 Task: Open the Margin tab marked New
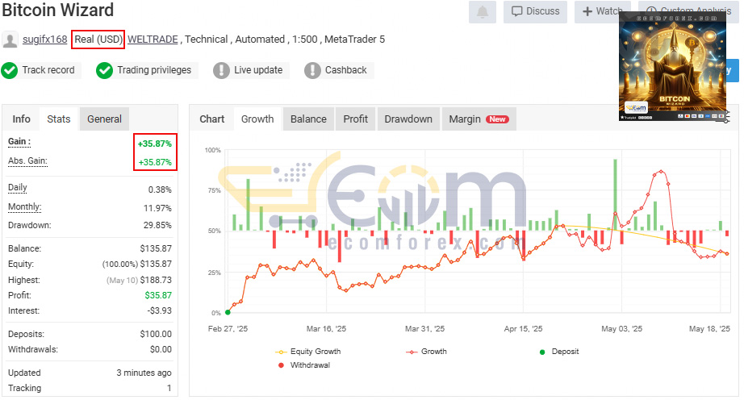pos(479,119)
